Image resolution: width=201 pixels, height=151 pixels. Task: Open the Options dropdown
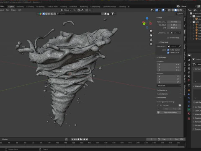180,14
